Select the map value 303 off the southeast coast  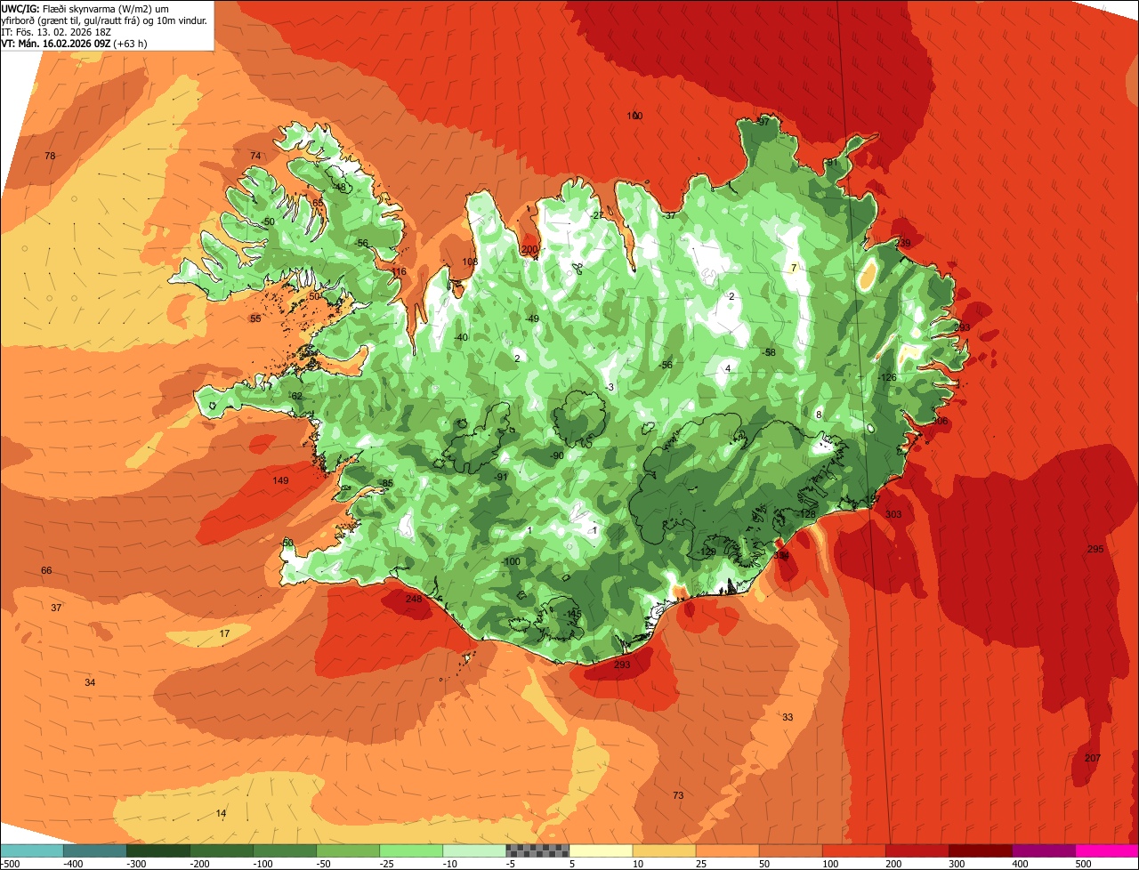point(893,515)
